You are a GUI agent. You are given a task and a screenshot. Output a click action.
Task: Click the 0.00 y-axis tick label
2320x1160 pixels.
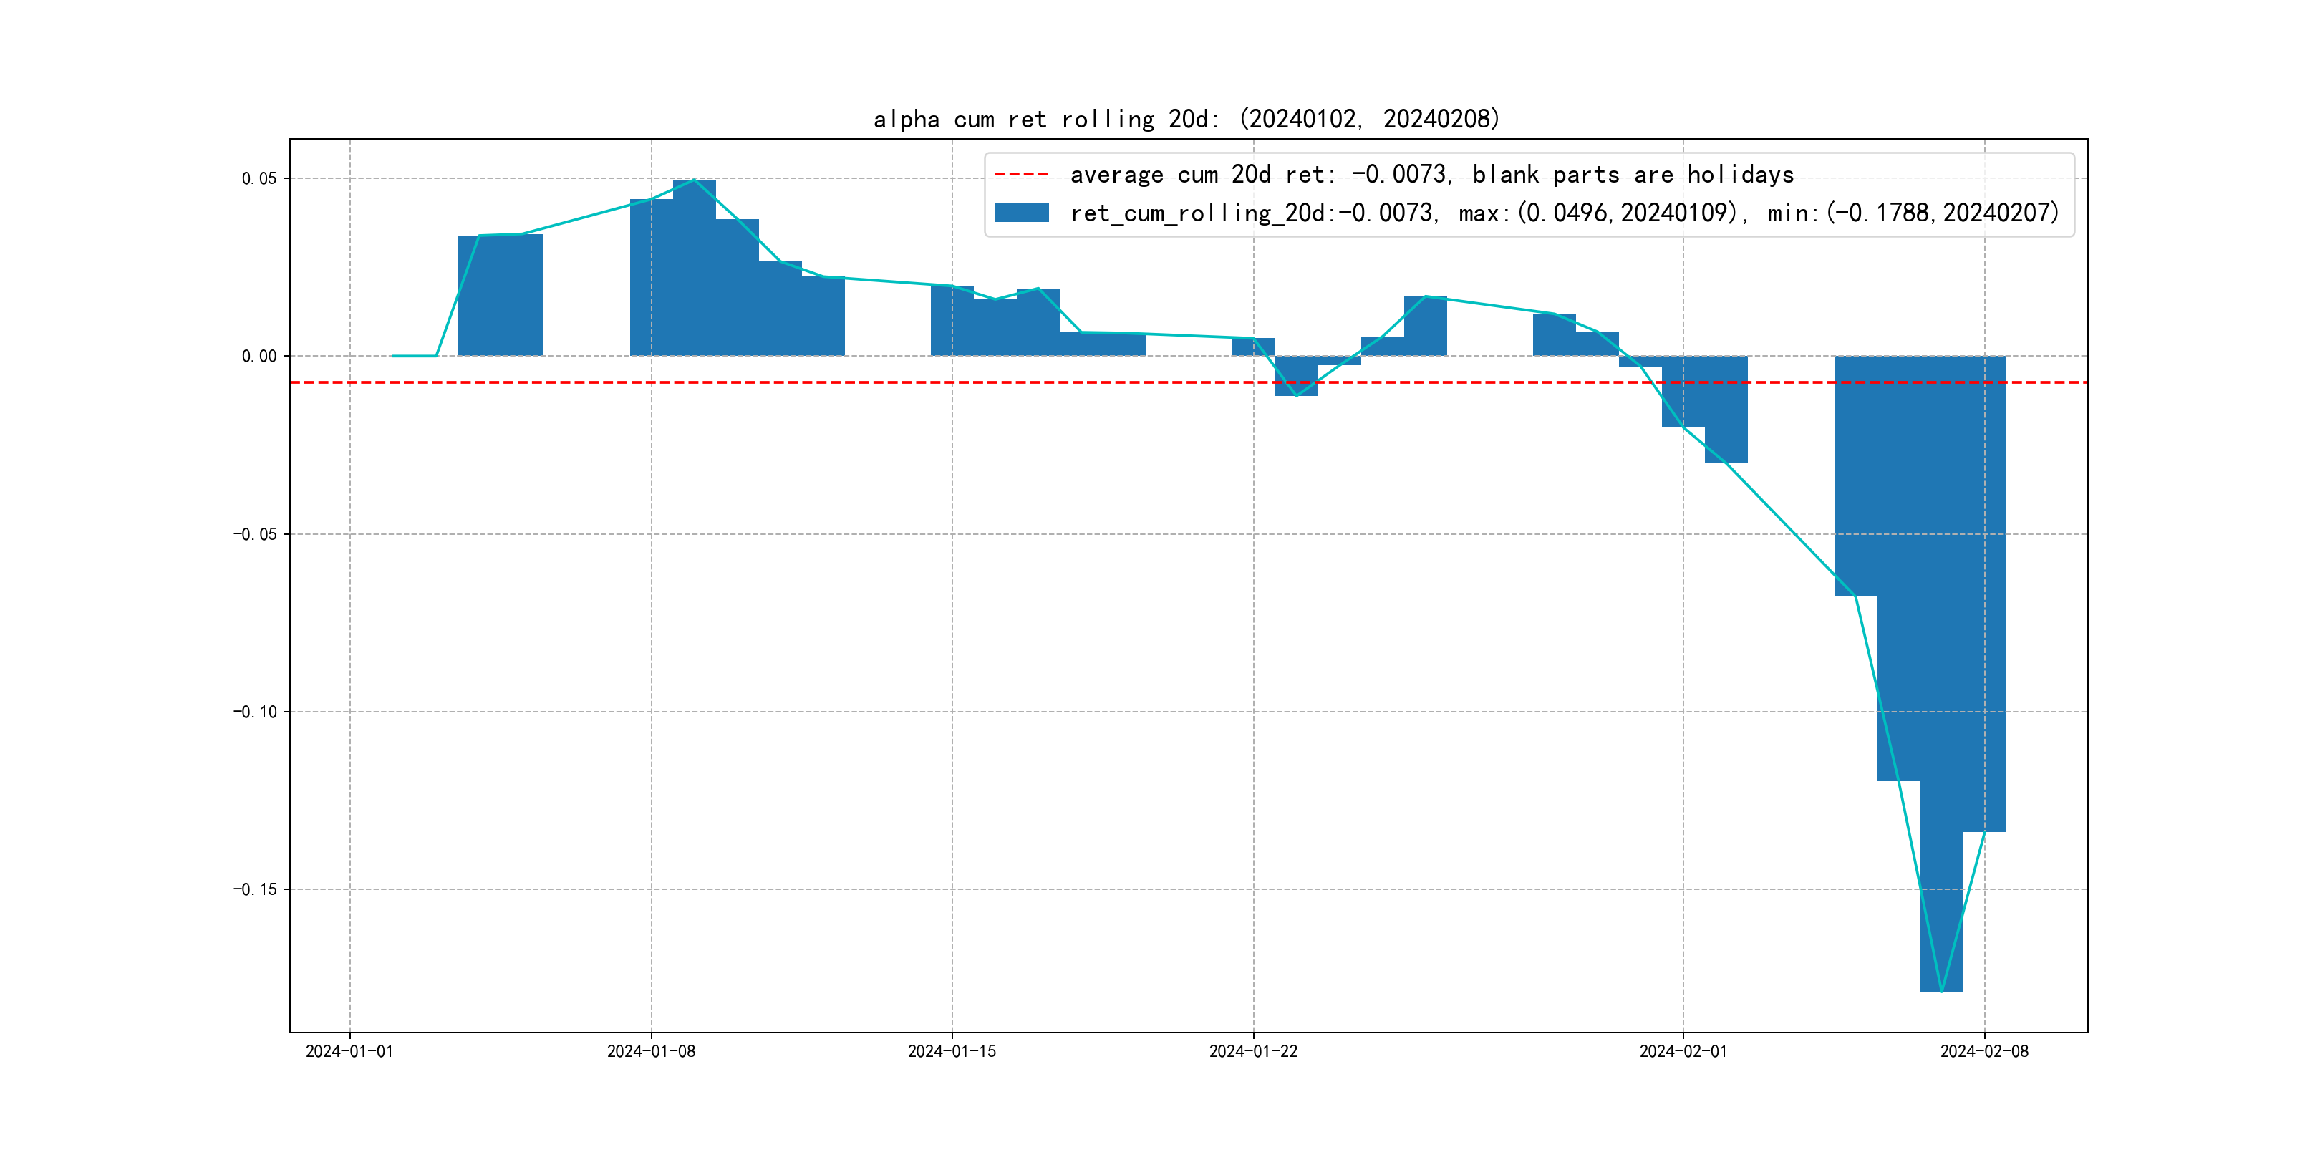258,357
